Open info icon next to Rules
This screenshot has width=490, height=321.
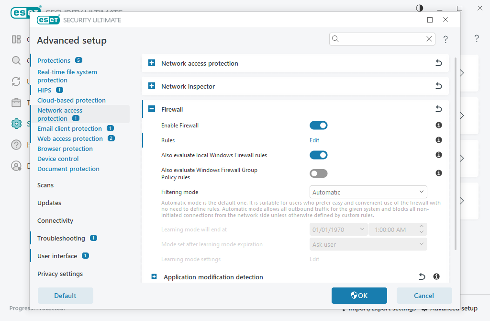[x=439, y=140]
